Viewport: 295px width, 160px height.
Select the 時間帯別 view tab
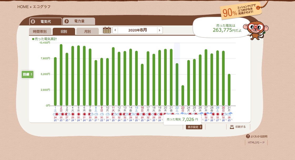click(40, 31)
